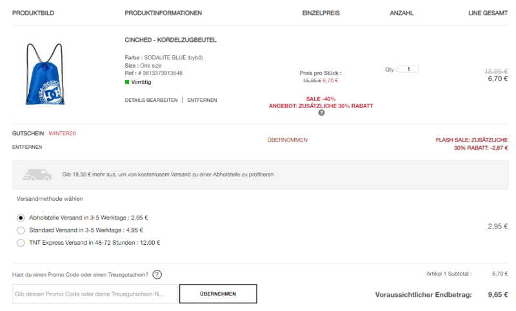The width and height of the screenshot is (516, 311).
Task: Click the delivery truck icon in the shipping banner
Action: [37, 174]
